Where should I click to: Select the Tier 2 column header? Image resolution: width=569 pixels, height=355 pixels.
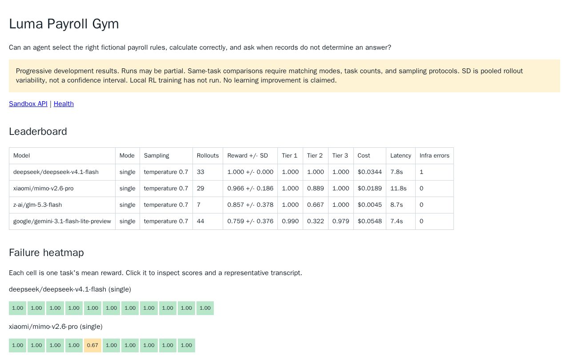coord(316,156)
